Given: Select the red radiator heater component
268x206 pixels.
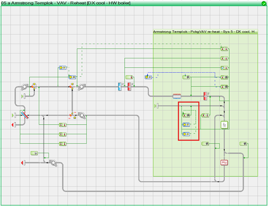Looking at the screenshot, I should tap(225, 163).
